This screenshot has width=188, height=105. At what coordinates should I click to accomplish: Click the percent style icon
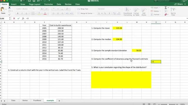105,13
